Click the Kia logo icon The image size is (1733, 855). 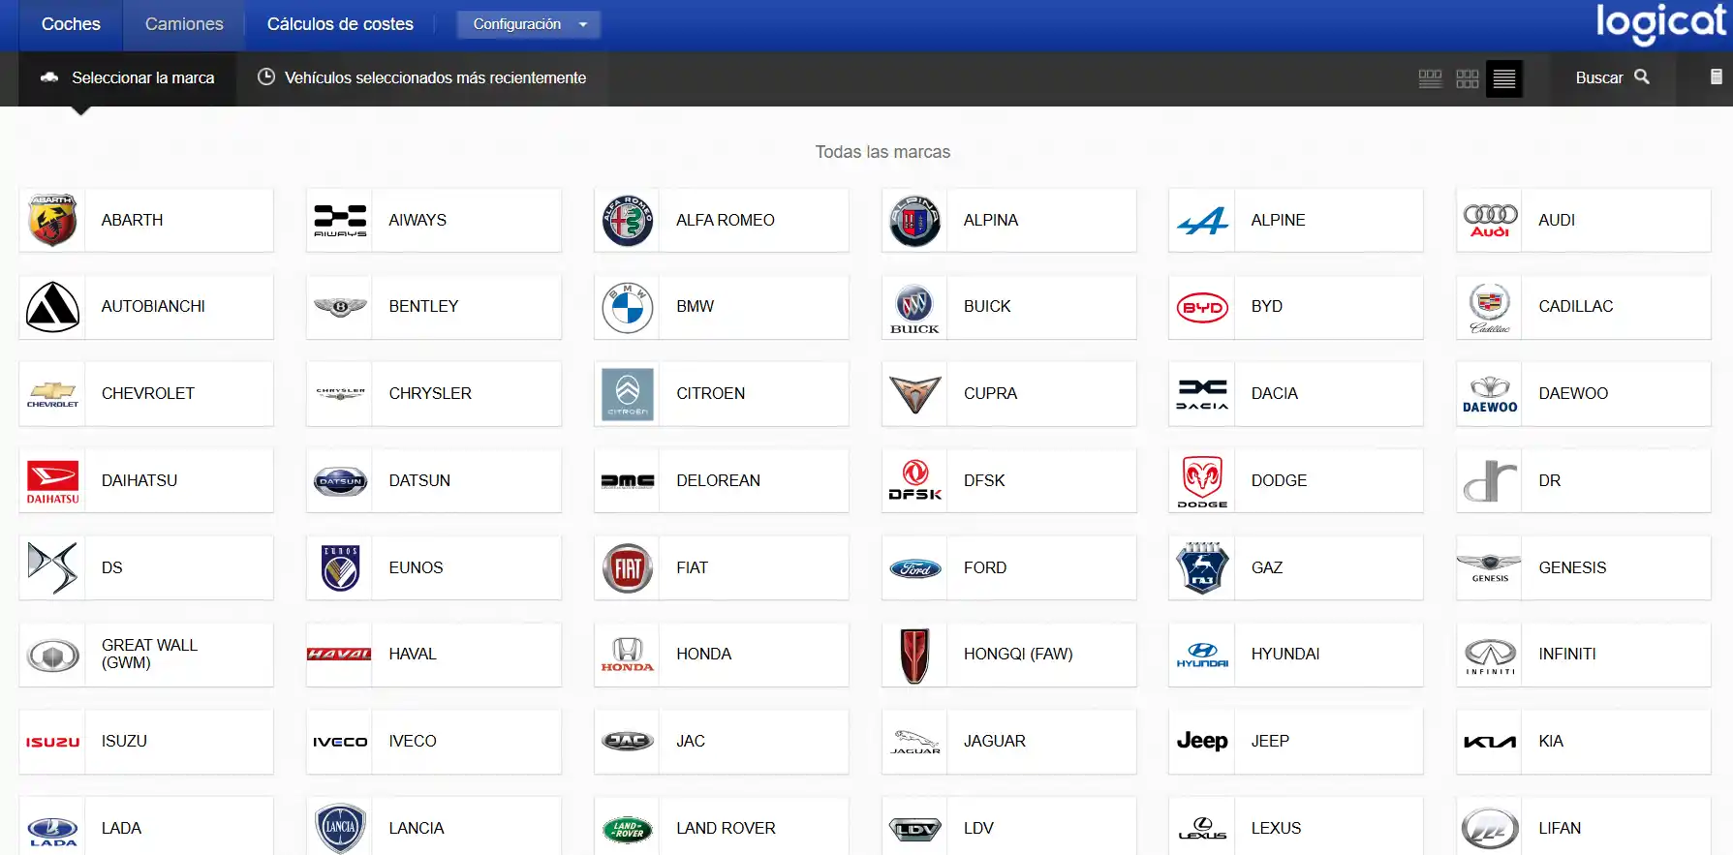1490,742
